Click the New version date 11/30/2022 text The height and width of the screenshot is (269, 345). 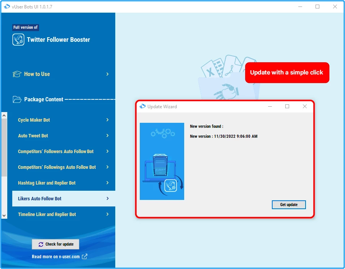pyautogui.click(x=235, y=136)
